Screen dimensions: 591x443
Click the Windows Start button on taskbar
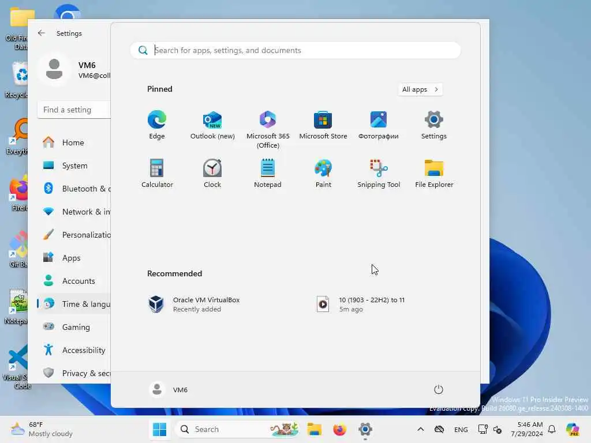point(159,429)
